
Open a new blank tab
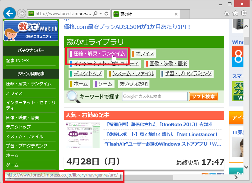click(x=185, y=14)
